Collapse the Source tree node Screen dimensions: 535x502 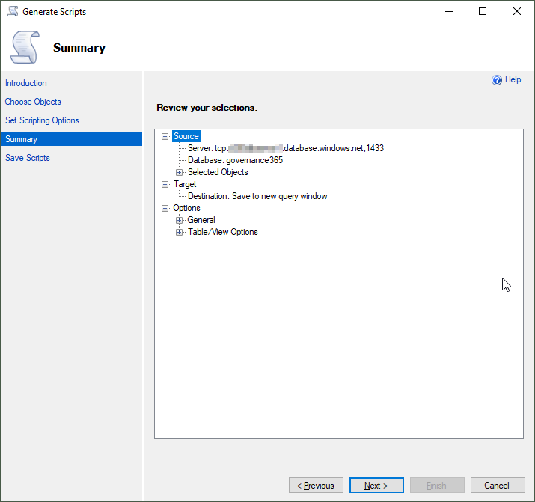click(165, 136)
